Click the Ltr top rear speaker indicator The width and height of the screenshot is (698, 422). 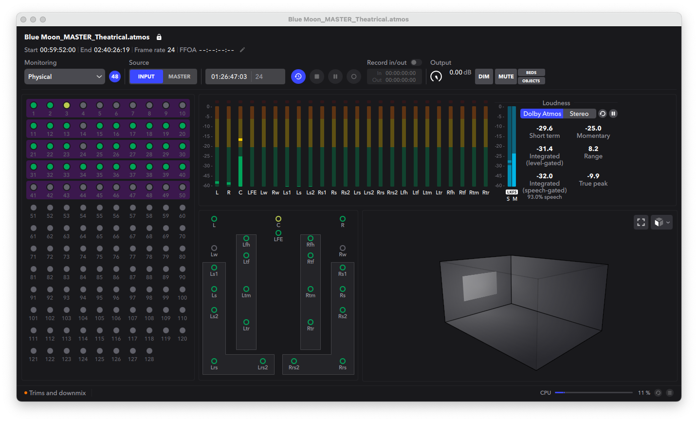point(246,322)
